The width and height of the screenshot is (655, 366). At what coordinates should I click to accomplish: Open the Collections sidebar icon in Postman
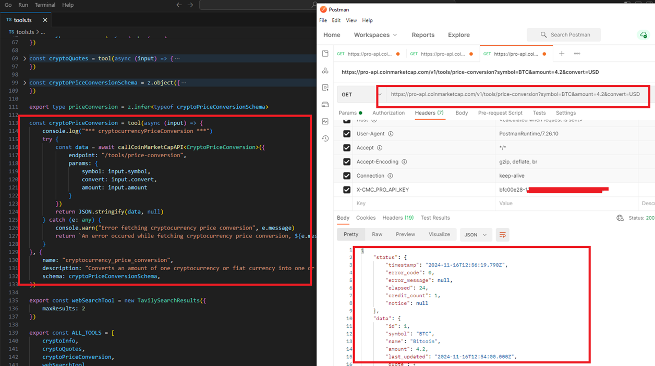325,54
